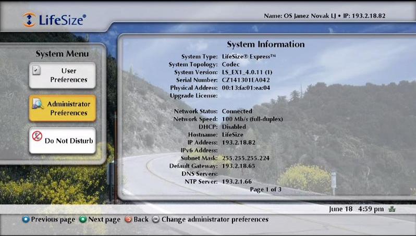Viewport: 416px width, 236px height.
Task: Click the LifeSize® Express™ system type value
Action: click(249, 56)
